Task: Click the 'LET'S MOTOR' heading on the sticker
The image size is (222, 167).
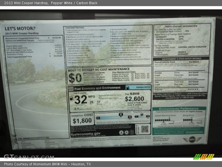Action: 20,29
